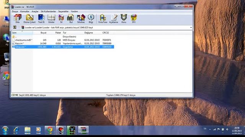The image size is (245, 137).
Task: Open the Bul (Find) binoculars tool
Action: coord(70,19)
